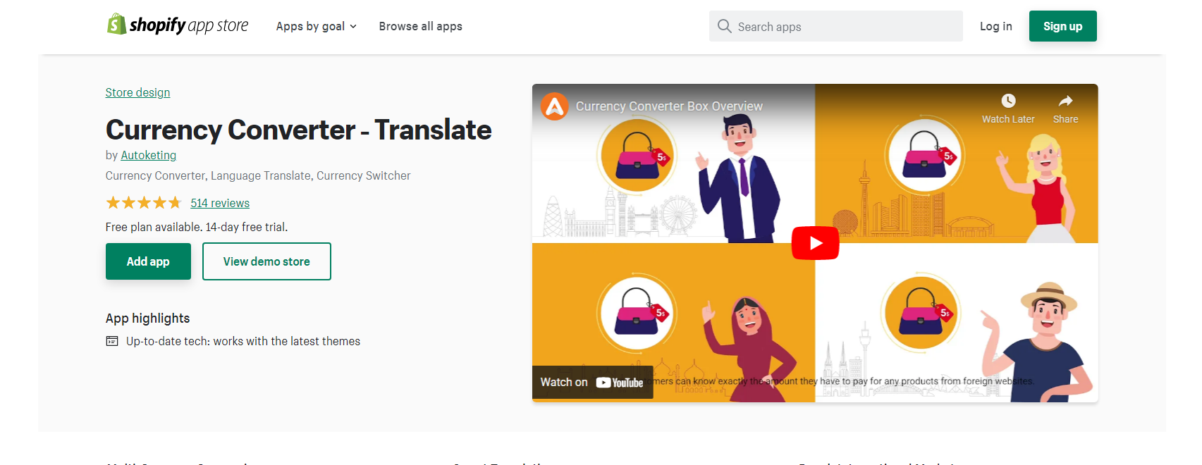Open the Autoketing developer link
The image size is (1202, 465).
coord(148,155)
